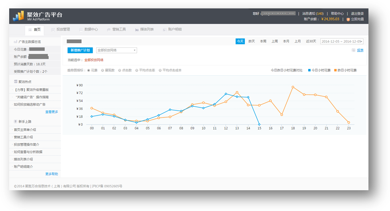
Task: Click 立即充值 to recharge
Action: point(357,19)
